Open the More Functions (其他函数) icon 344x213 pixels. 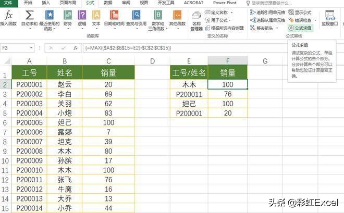click(x=177, y=15)
